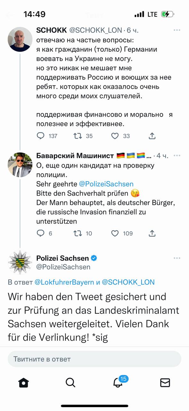The height and width of the screenshot is (411, 189).
Task: Select the Search icon in bottom bar
Action: coord(71,383)
